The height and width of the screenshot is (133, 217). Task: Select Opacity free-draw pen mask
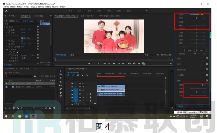[18, 52]
